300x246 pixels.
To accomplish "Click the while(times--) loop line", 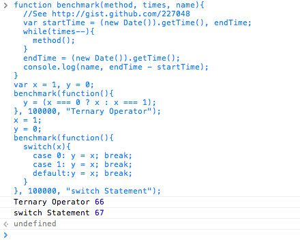I will (59, 31).
